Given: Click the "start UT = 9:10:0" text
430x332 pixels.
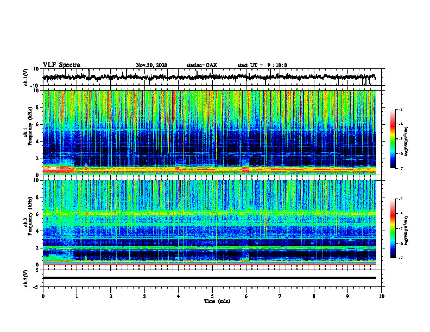Looking at the screenshot, I should [x=262, y=65].
